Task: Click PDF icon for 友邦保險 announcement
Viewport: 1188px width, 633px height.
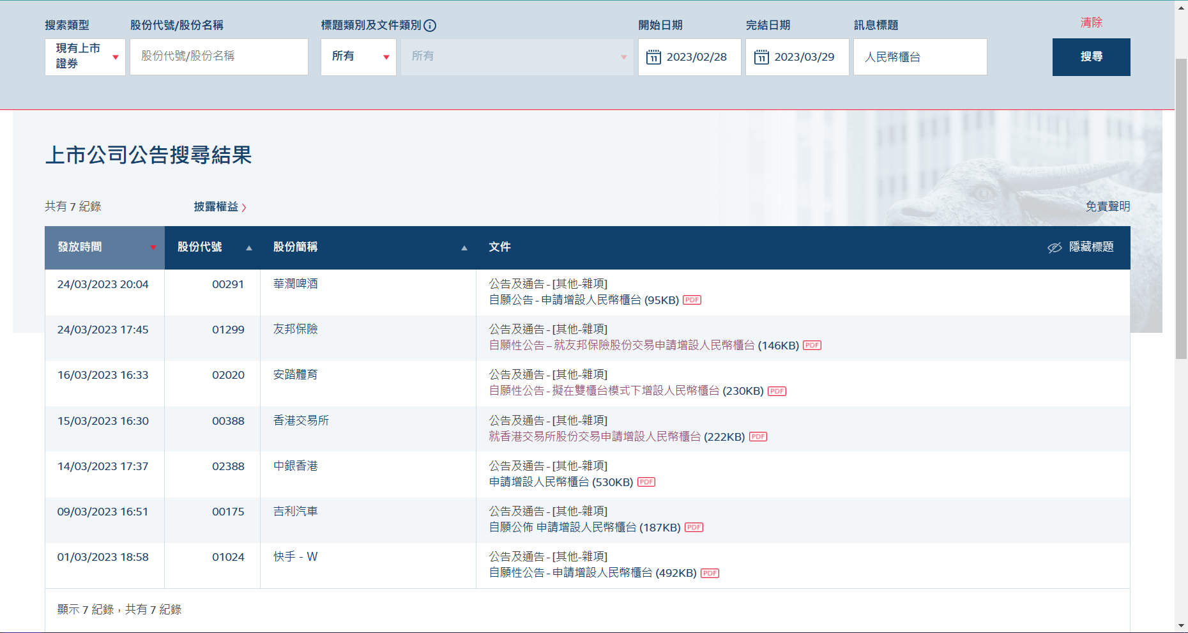Action: pos(812,346)
